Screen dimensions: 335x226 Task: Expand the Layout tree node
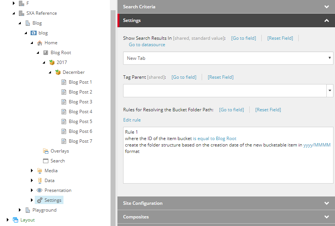[x=8, y=220]
